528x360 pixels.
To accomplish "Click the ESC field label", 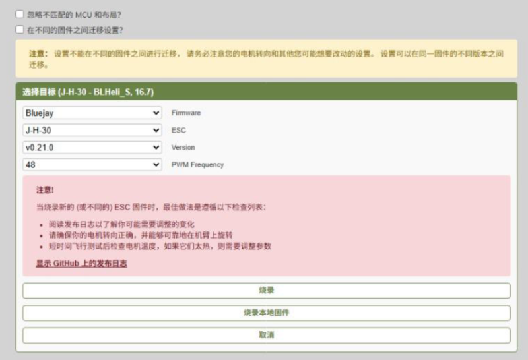I will point(178,131).
